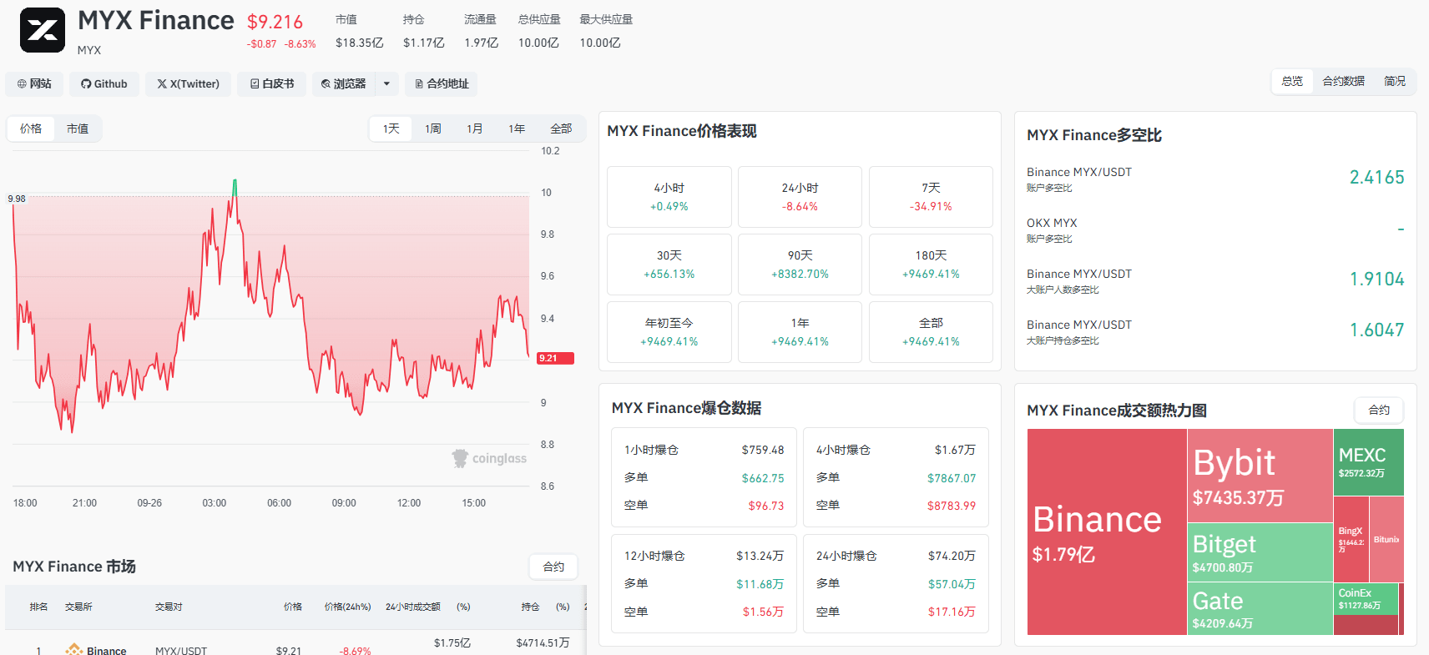Image resolution: width=1429 pixels, height=655 pixels.
Task: Open the 合约 selector in market section
Action: point(553,567)
